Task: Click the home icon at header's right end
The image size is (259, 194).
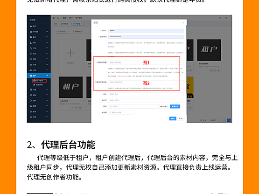Action: coord(220,18)
